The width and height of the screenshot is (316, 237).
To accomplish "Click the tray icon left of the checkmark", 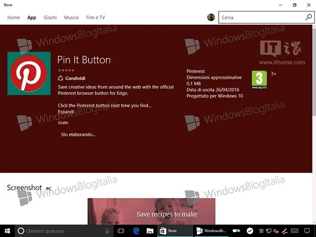I will [x=236, y=231].
